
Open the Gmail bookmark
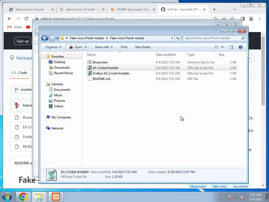pos(15,27)
